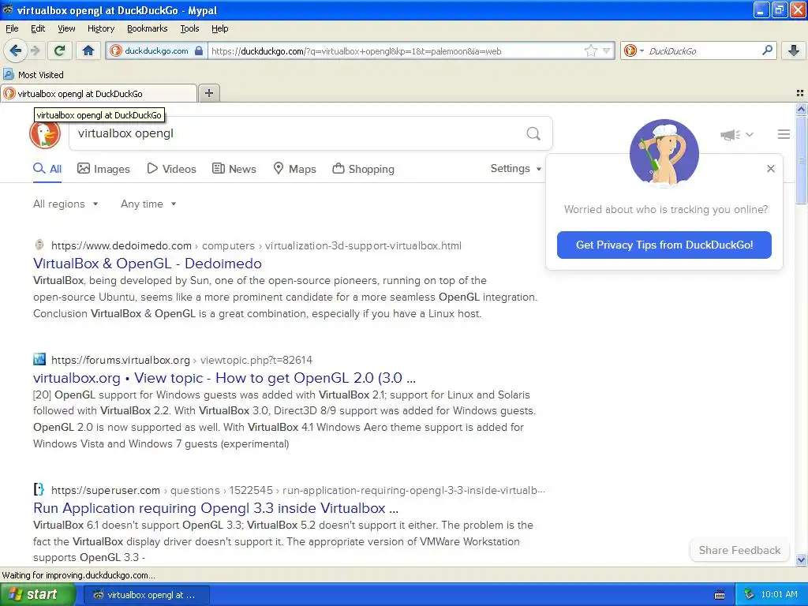Click the duckduckgo.com site identity label
Image resolution: width=808 pixels, height=606 pixels.
point(156,50)
